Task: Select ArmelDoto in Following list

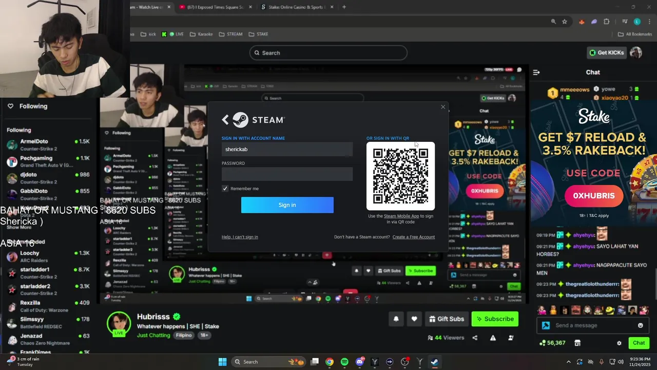Action: tap(48, 145)
